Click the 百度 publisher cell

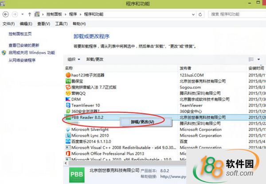184,142
